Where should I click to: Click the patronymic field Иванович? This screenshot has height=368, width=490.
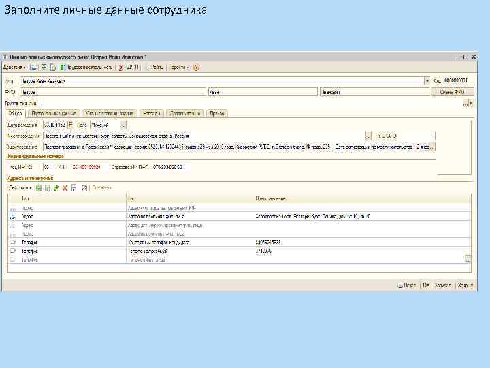(375, 92)
